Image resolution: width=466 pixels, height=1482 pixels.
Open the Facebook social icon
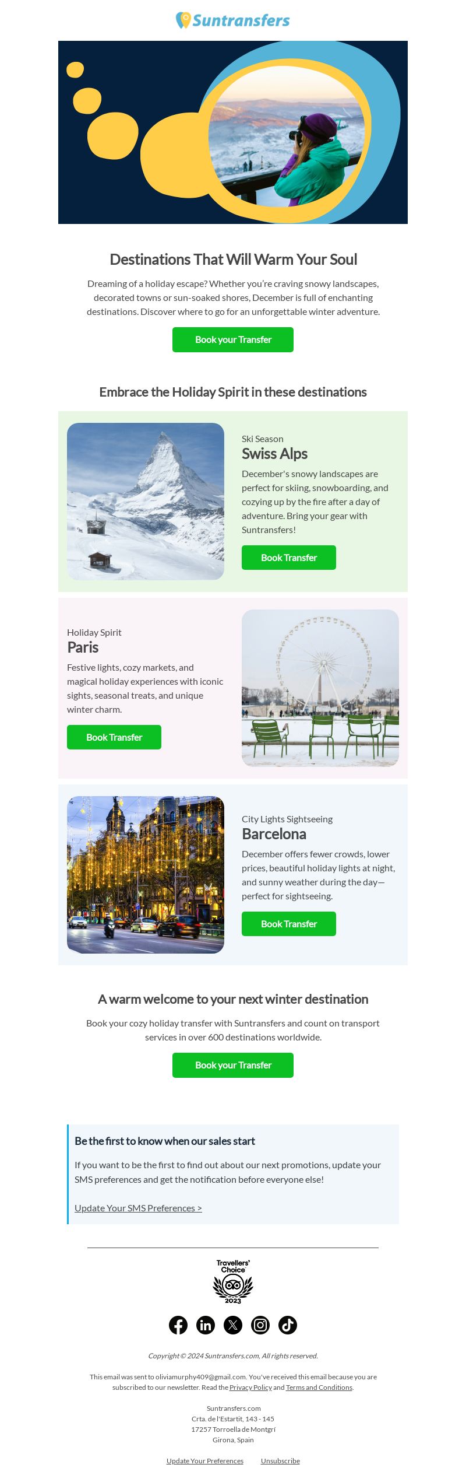click(x=178, y=1325)
